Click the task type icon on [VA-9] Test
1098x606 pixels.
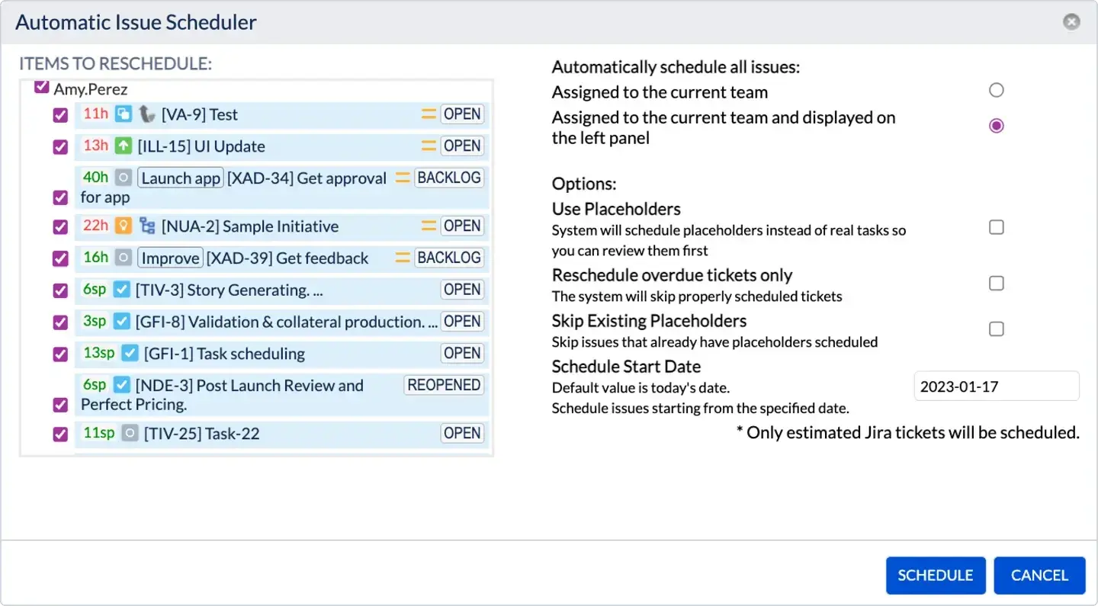pos(122,114)
